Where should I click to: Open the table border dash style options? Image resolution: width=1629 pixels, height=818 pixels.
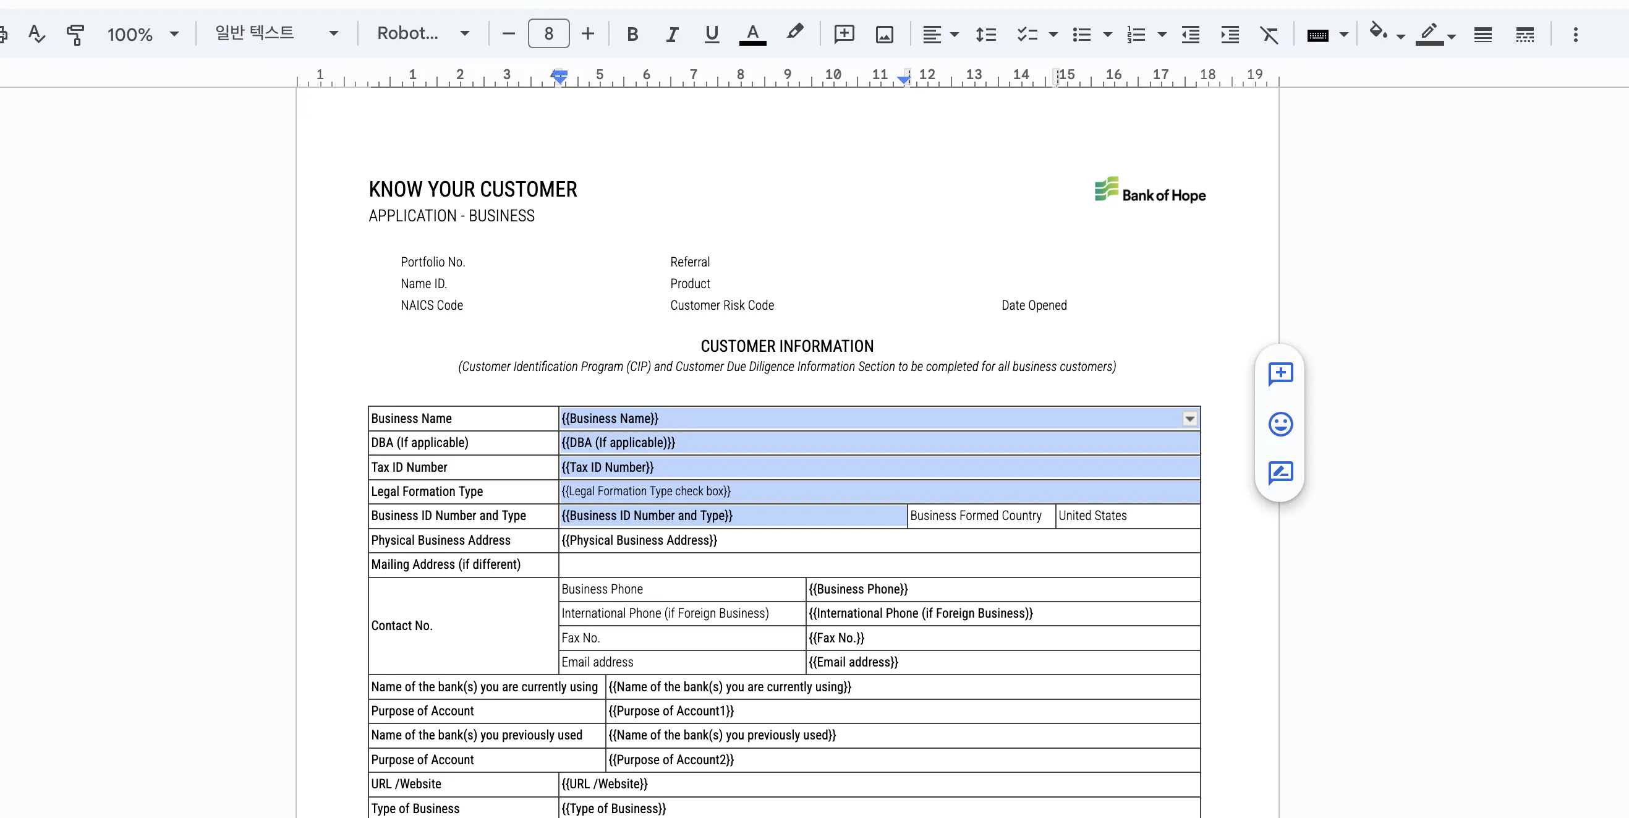(1525, 34)
